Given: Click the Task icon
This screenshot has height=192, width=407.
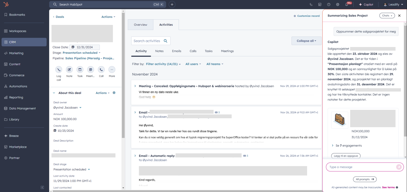Looking at the screenshot, I should tap(80, 69).
